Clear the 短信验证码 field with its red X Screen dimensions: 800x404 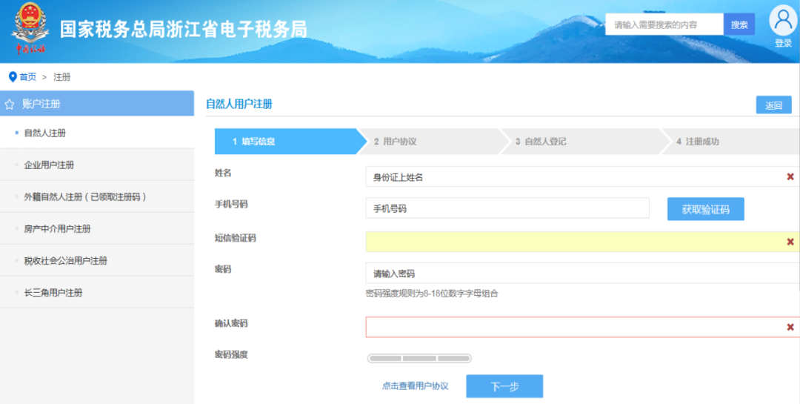click(x=790, y=242)
